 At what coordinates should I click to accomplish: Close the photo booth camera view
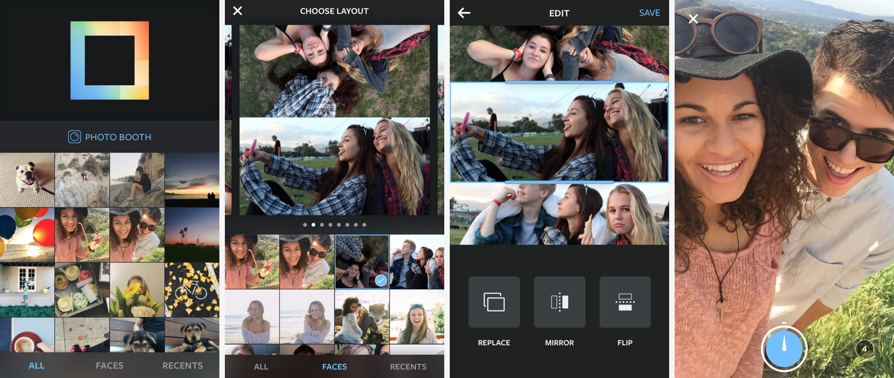pos(693,19)
